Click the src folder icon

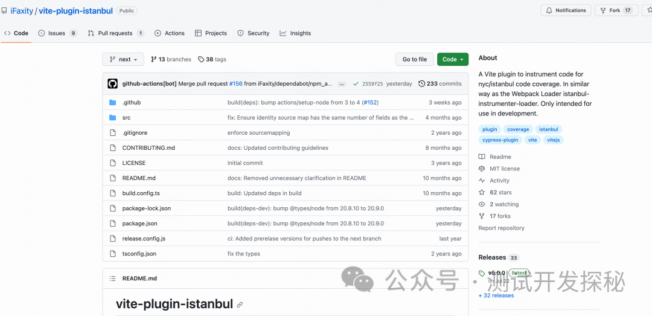(x=112, y=118)
